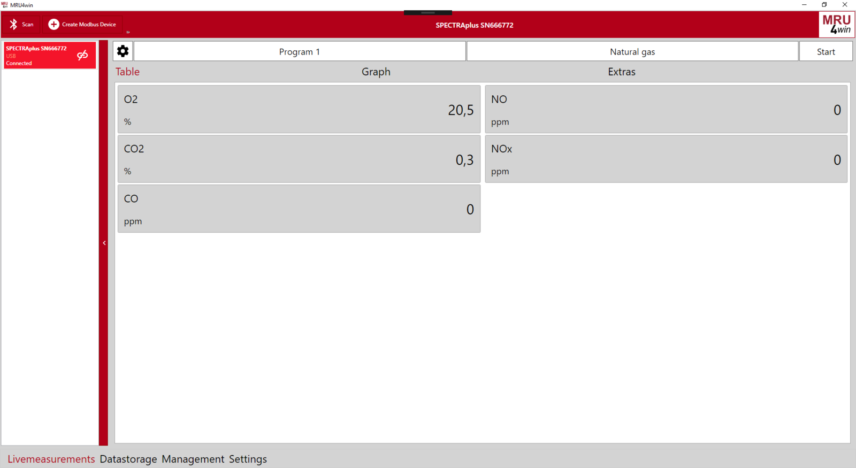
Task: Click the plus icon for Create Modbus Device
Action: (53, 25)
